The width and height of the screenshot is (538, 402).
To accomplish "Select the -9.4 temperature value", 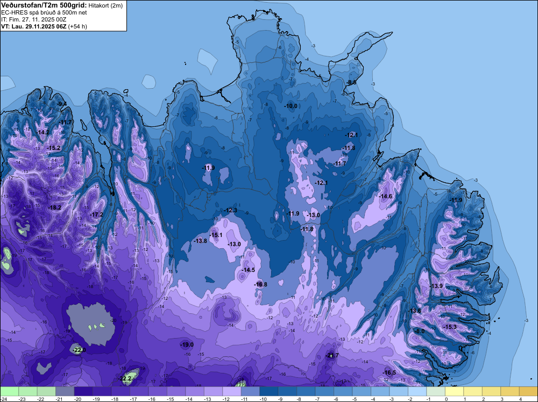I will tap(62, 104).
